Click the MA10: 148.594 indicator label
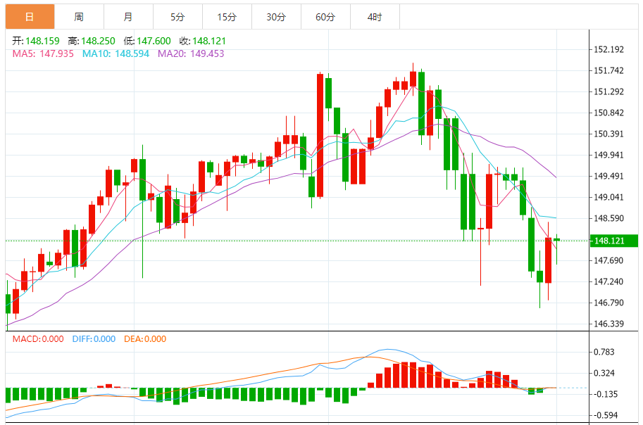Screen dimensions: 643x425 pos(116,53)
